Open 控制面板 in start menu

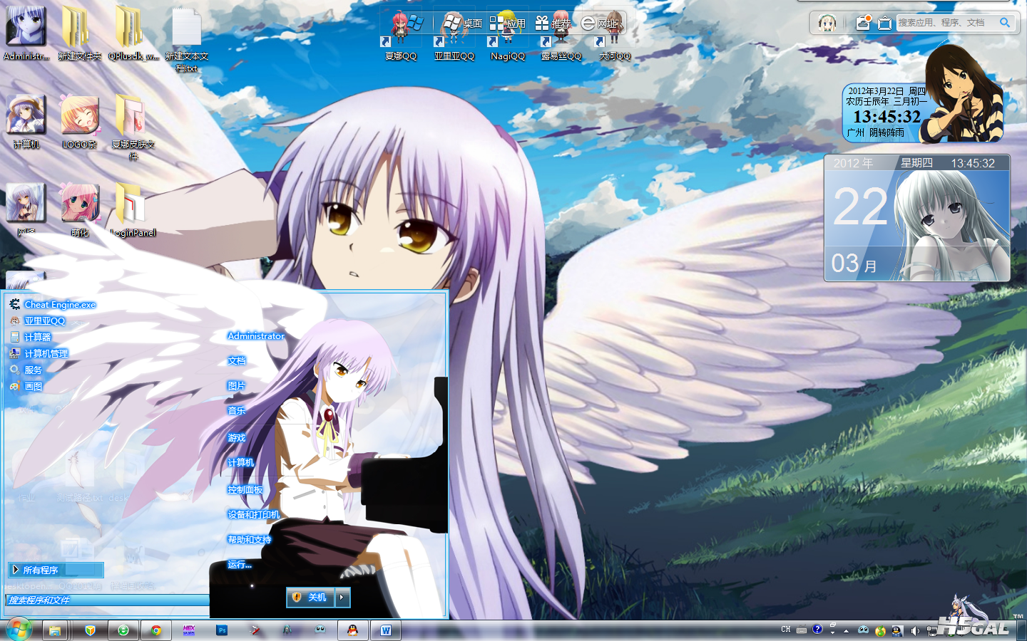tap(245, 490)
